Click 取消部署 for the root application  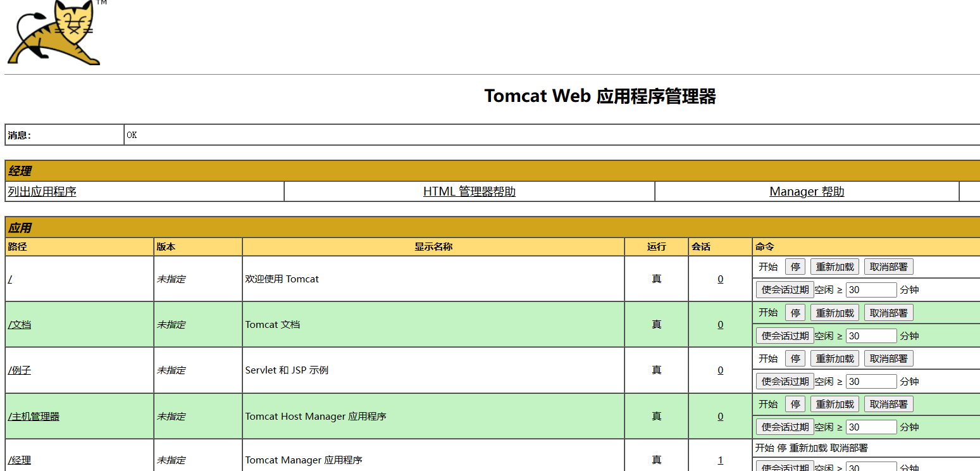coord(888,267)
